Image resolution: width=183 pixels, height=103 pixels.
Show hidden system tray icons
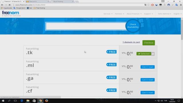156,101
